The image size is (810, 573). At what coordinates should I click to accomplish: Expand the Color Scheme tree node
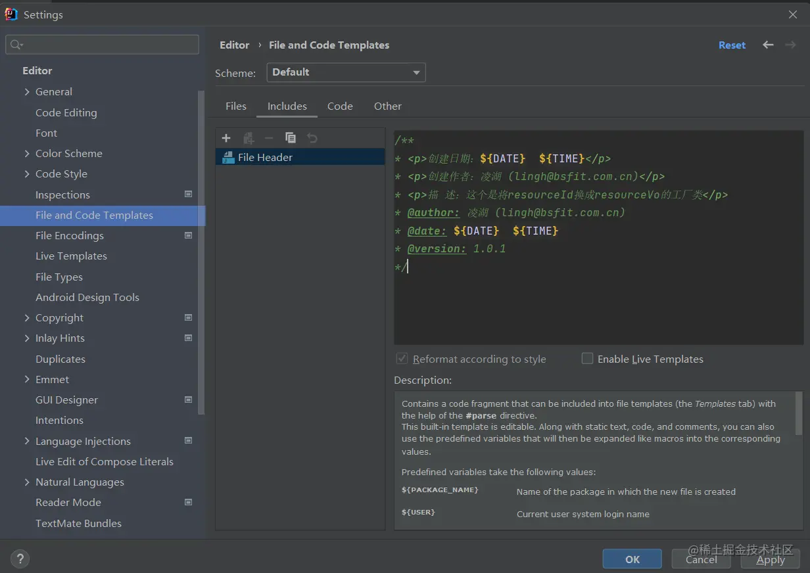coord(27,154)
